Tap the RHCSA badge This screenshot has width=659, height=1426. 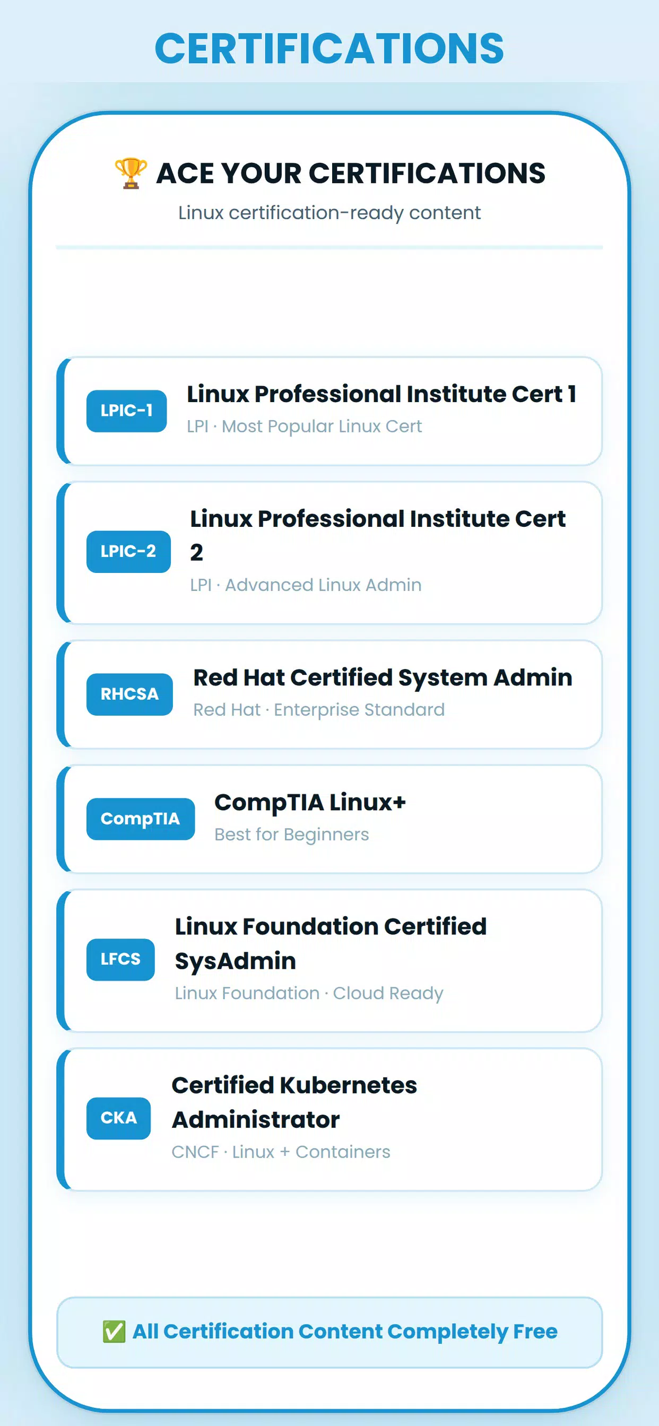(129, 694)
